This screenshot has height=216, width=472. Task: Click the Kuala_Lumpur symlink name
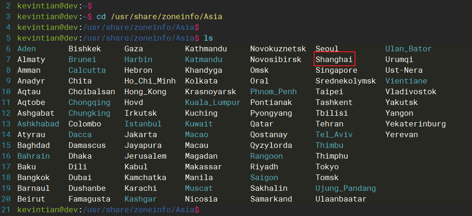pyautogui.click(x=212, y=102)
